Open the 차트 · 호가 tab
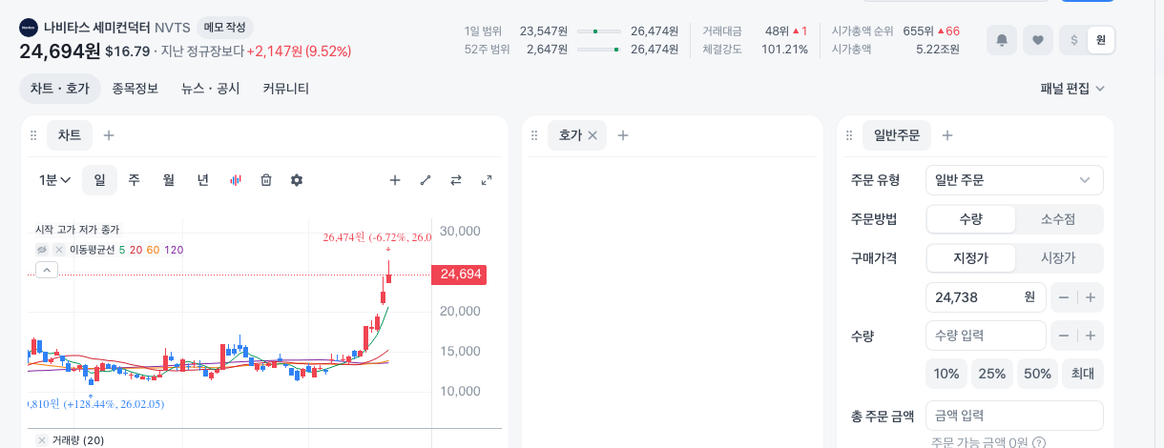 pyautogui.click(x=59, y=89)
